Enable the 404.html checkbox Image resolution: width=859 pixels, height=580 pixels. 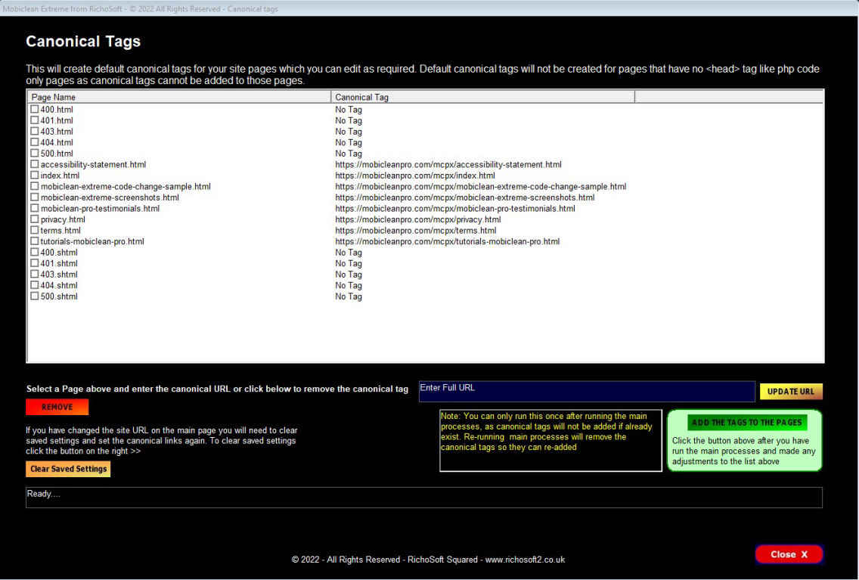coord(35,142)
